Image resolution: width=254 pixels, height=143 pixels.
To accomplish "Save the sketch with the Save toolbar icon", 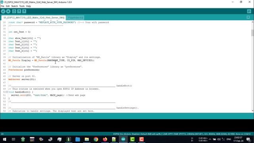I will [x=24, y=12].
